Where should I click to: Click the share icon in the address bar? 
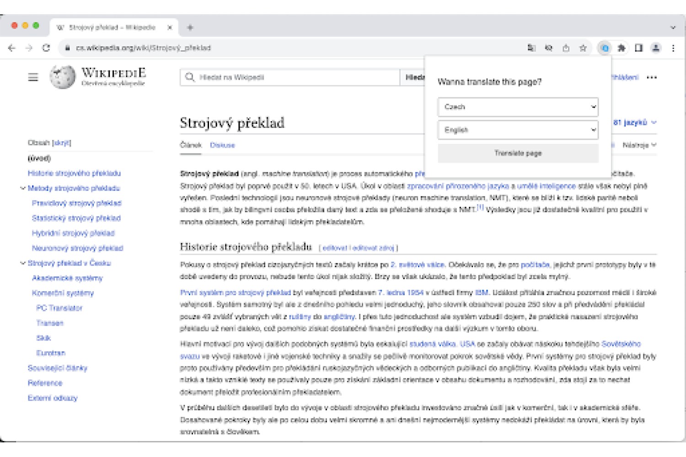[566, 48]
